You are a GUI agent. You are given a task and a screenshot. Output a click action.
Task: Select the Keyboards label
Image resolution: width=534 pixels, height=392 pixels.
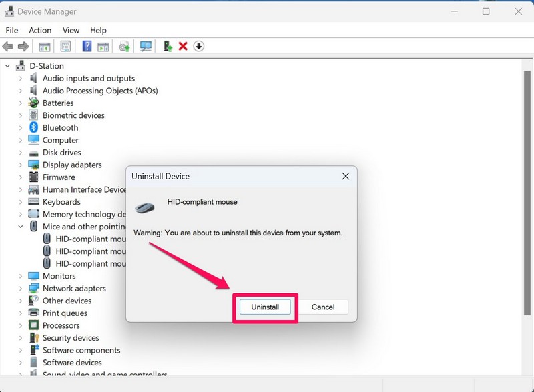coord(61,202)
